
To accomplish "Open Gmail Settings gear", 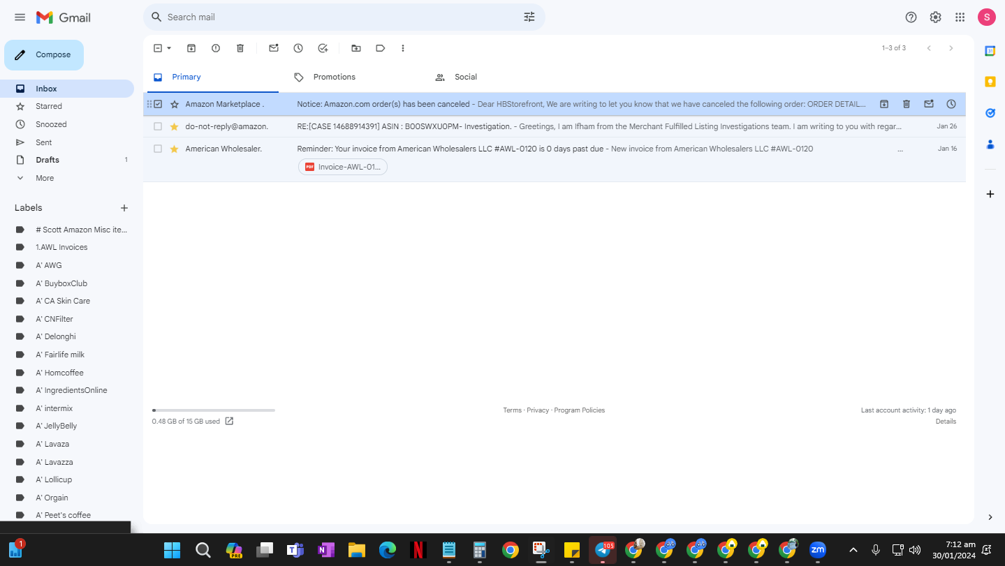I will [936, 17].
